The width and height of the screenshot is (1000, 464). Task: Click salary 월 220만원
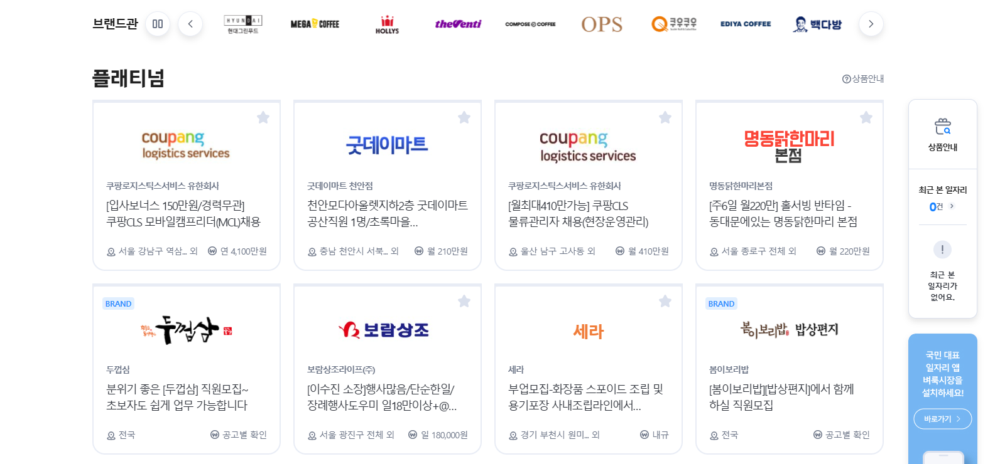843,251
